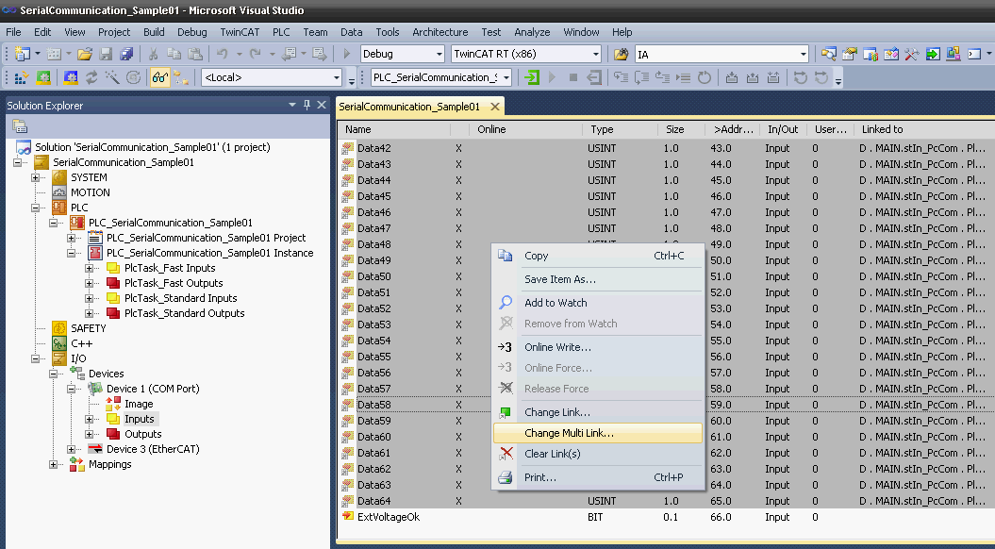The width and height of the screenshot is (995, 549).
Task: Click the Open File folder icon
Action: click(x=84, y=54)
